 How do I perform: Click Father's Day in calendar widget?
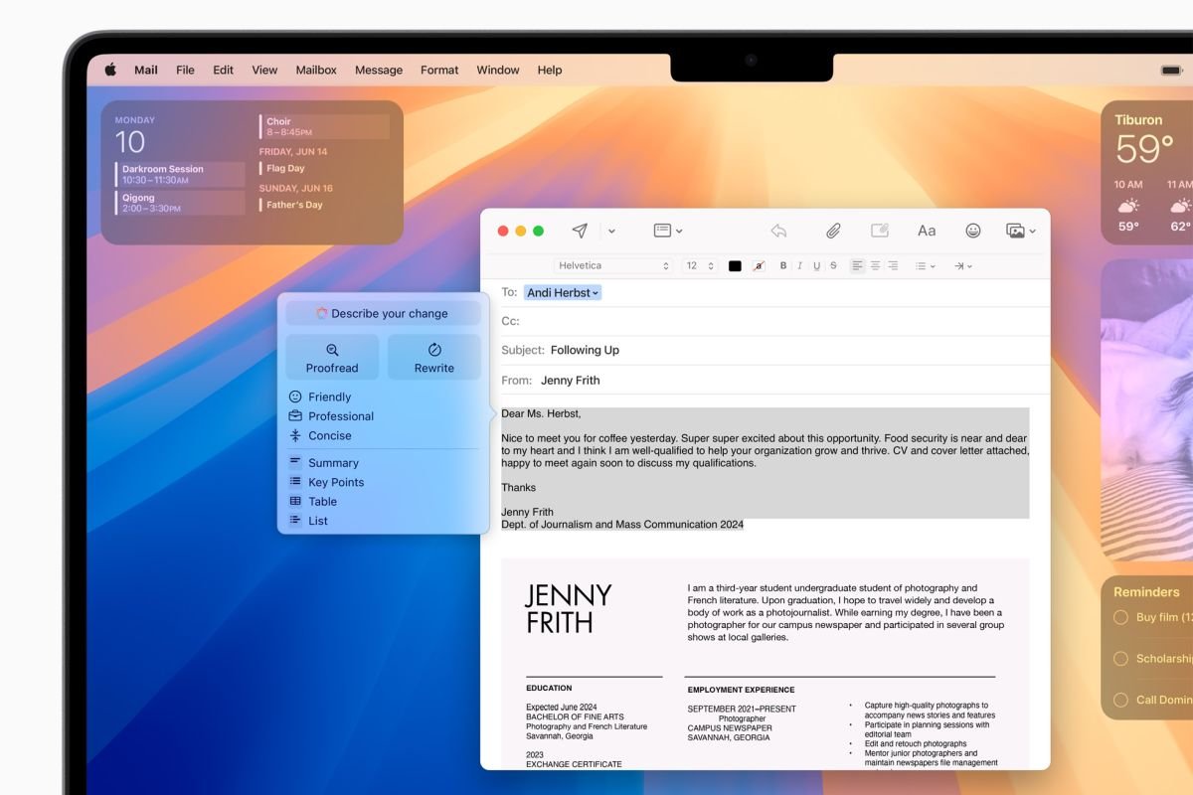[x=294, y=205]
